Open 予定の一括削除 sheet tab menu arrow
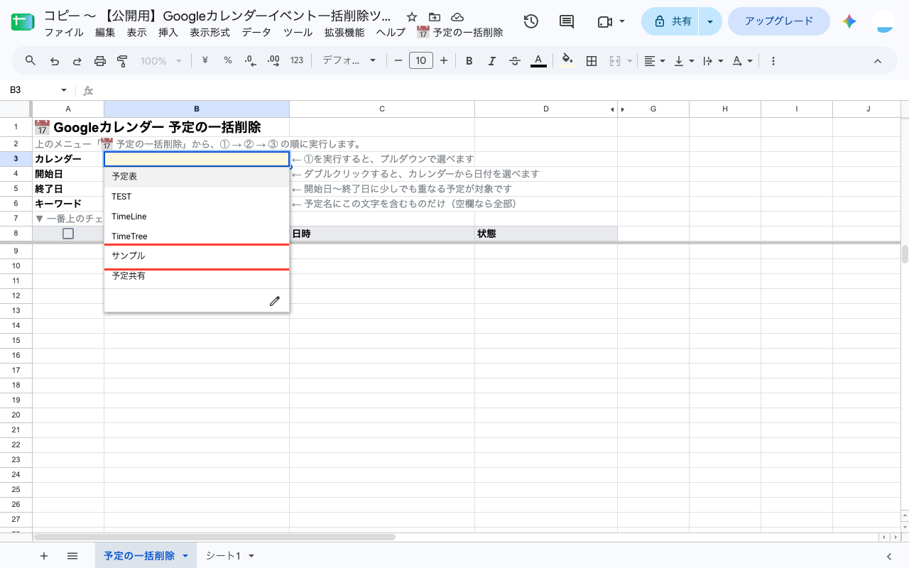Viewport: 909px width, 568px height. click(185, 556)
